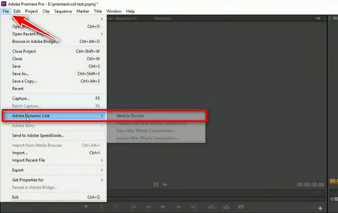
Task: Open the Edit menu
Action: click(17, 11)
